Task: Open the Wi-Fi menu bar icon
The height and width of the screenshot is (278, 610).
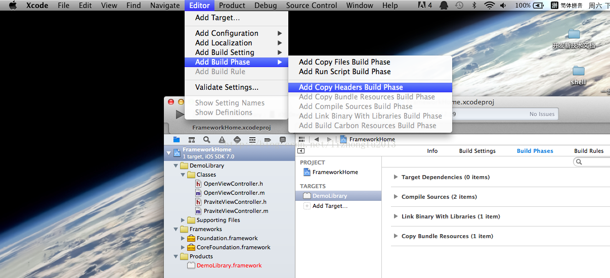Action: (x=489, y=6)
